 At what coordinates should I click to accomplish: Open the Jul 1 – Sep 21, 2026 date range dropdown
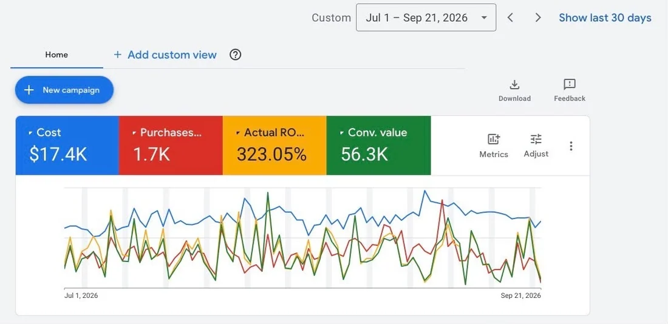pyautogui.click(x=426, y=18)
